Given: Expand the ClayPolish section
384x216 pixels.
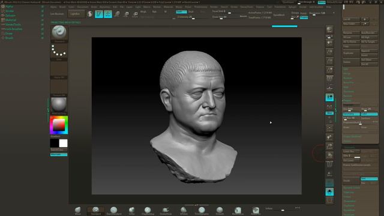Looking at the screenshot, I should (349, 205).
